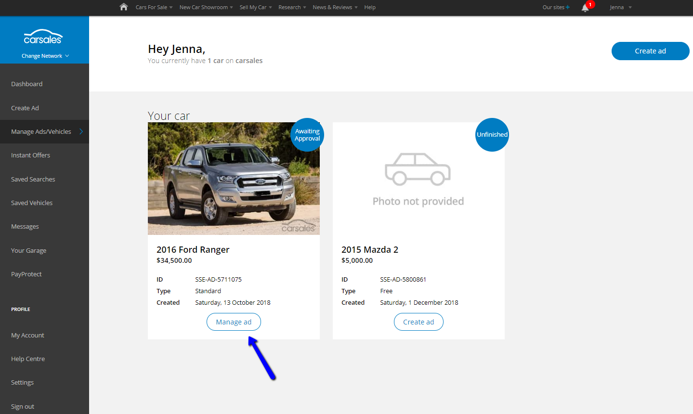Open Your Garage in the sidebar
Viewport: 693px width, 414px height.
[29, 250]
